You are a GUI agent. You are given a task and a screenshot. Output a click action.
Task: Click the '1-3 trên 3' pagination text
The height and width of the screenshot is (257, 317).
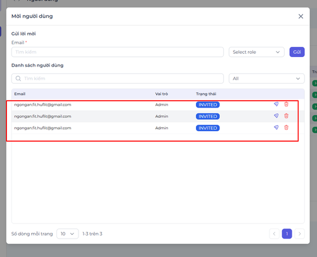[93, 234]
